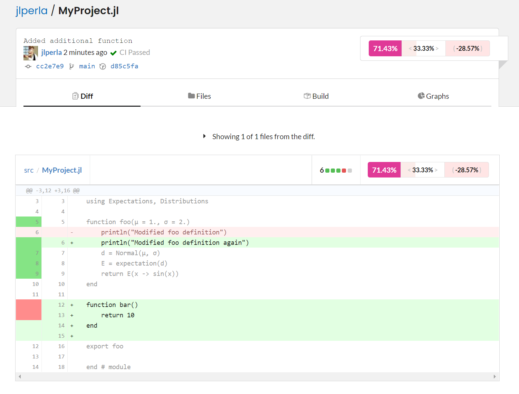Viewport: 519px width, 394px height.
Task: Click the jlperla user avatar
Action: (30, 53)
